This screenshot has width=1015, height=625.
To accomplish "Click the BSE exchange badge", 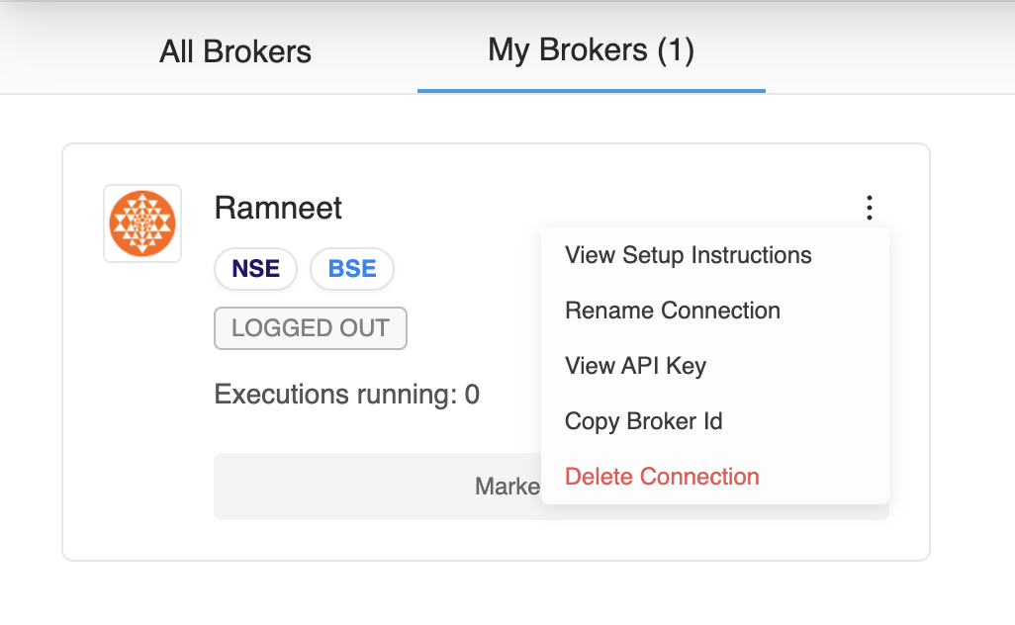I will click(x=352, y=269).
